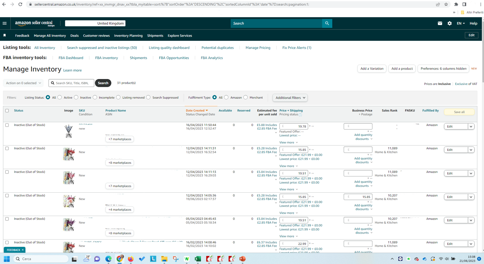Screen dimensions: 484x264
Task: Bookmark this page with star icon
Action: [x=446, y=4]
